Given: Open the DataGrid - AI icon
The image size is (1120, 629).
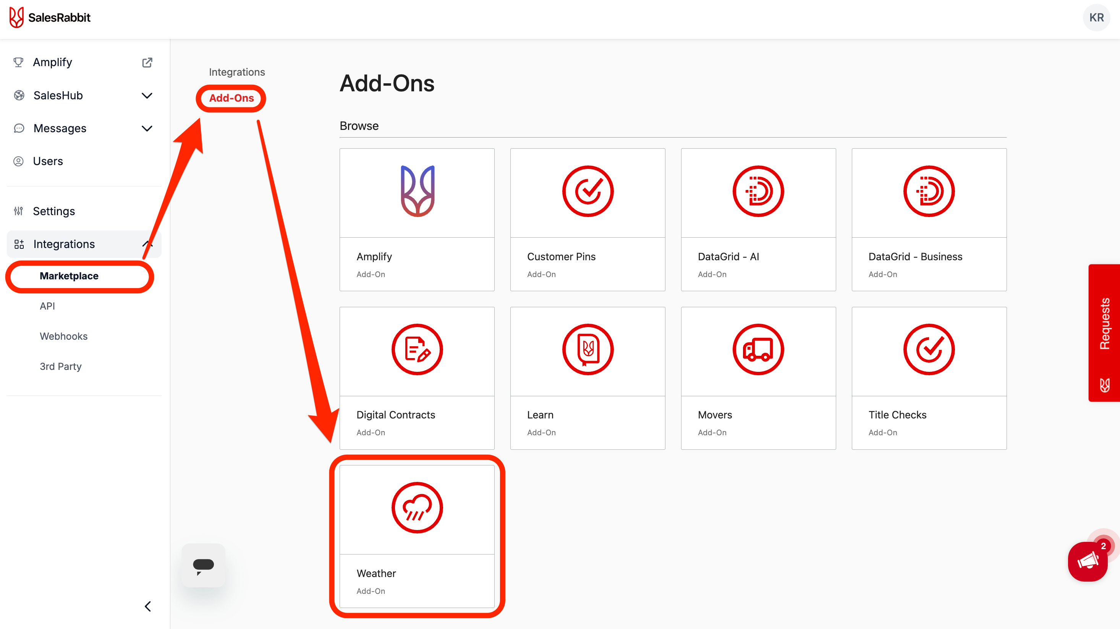Looking at the screenshot, I should [x=758, y=191].
